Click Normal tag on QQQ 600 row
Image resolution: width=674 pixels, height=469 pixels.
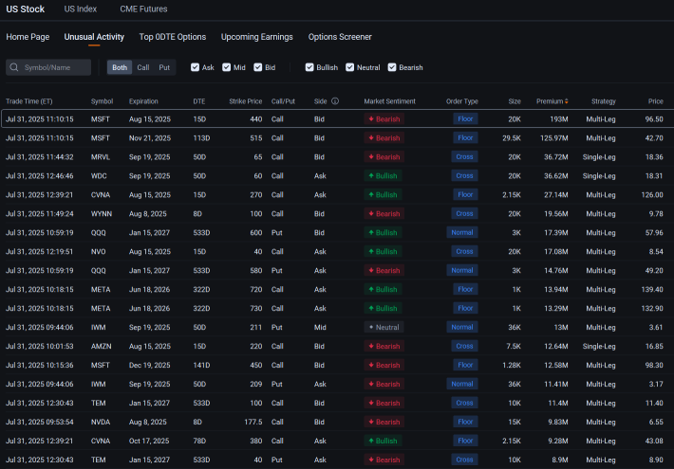462,232
